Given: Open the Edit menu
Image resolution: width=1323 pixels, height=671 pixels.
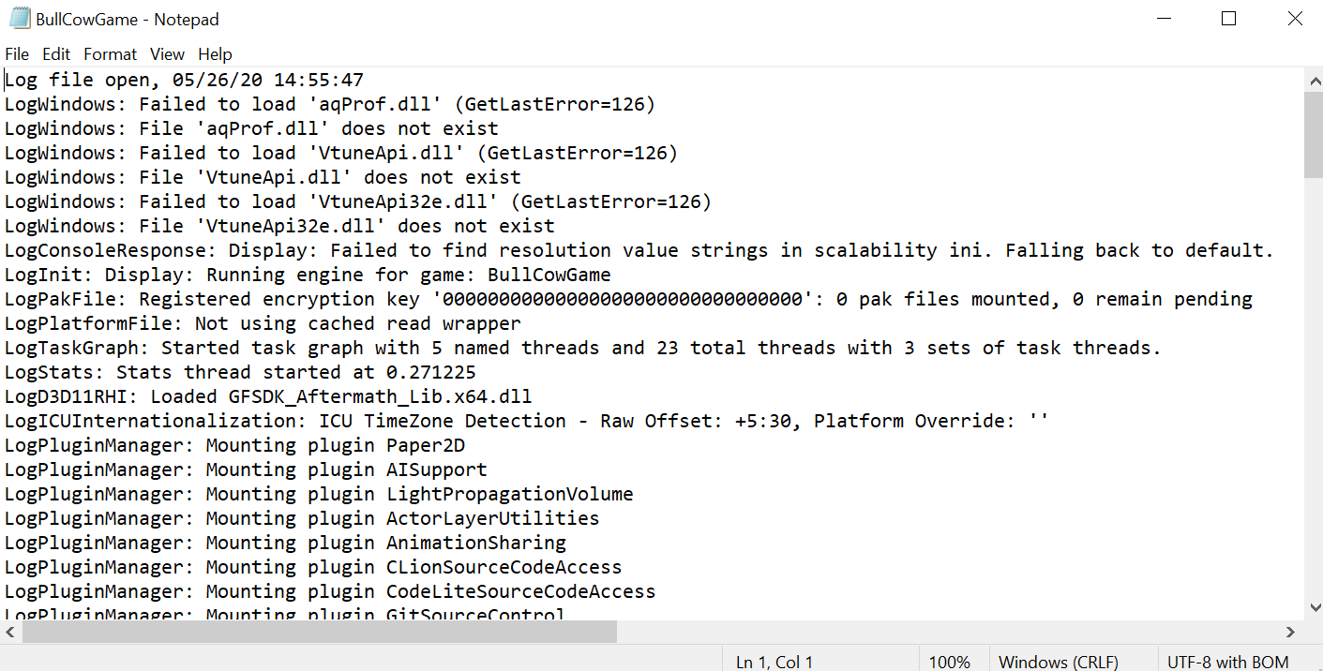Looking at the screenshot, I should [x=56, y=54].
